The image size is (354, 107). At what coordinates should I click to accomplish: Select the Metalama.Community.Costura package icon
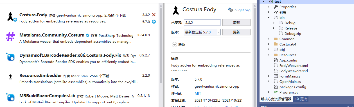(x=11, y=37)
